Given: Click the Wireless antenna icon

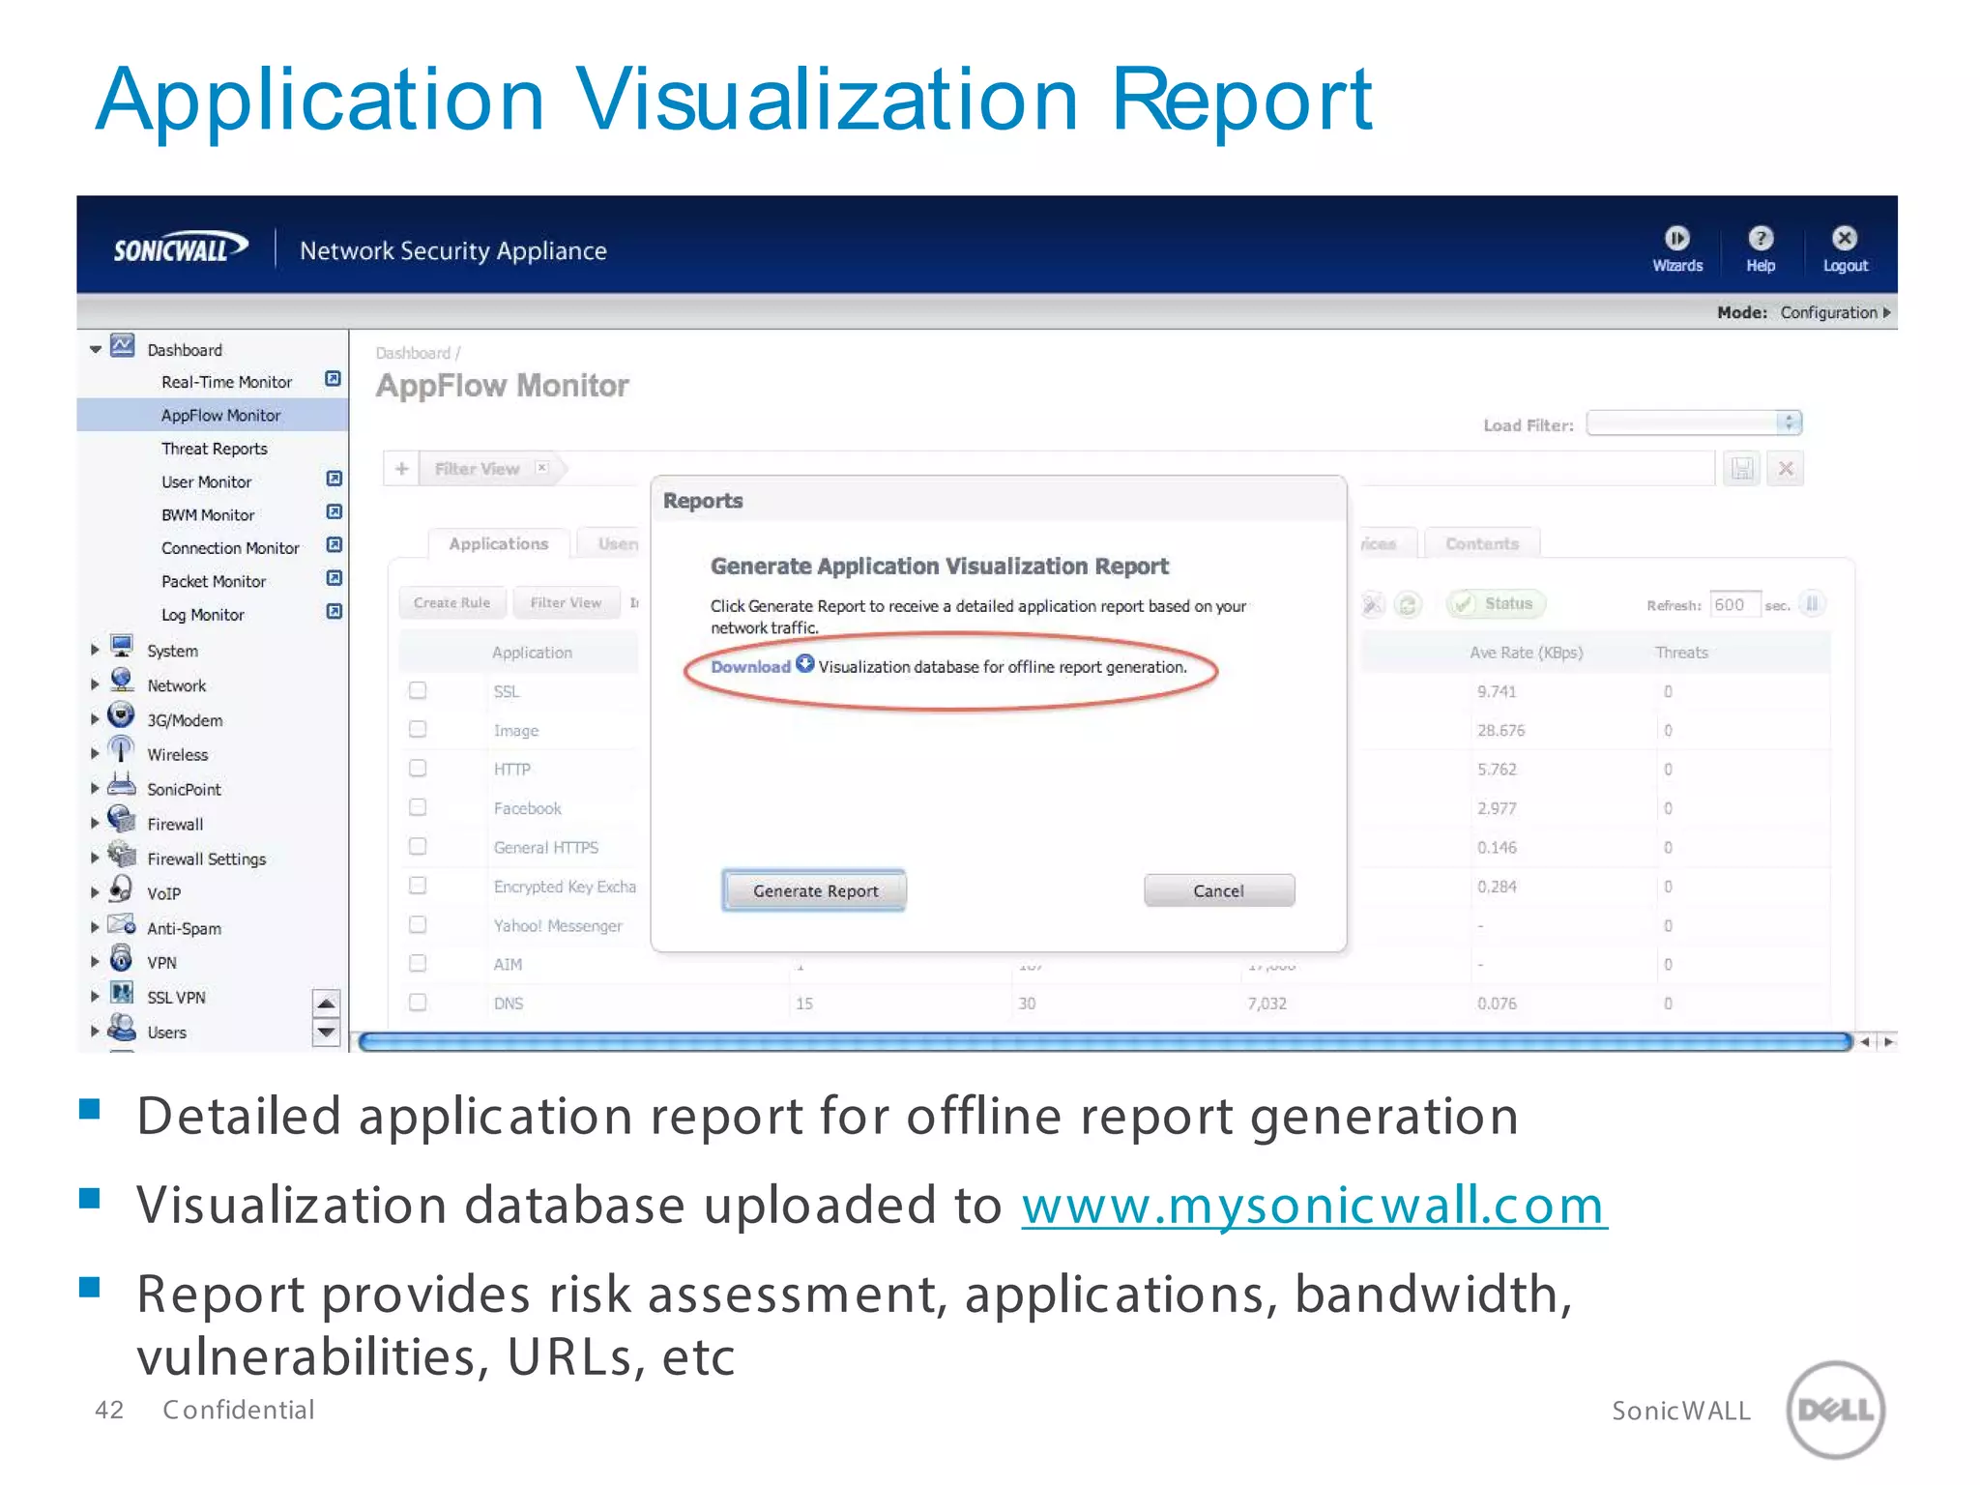Looking at the screenshot, I should [121, 749].
